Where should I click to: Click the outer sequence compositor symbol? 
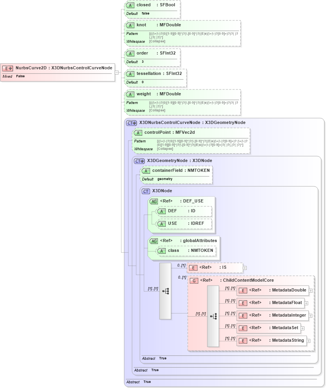(x=165, y=291)
